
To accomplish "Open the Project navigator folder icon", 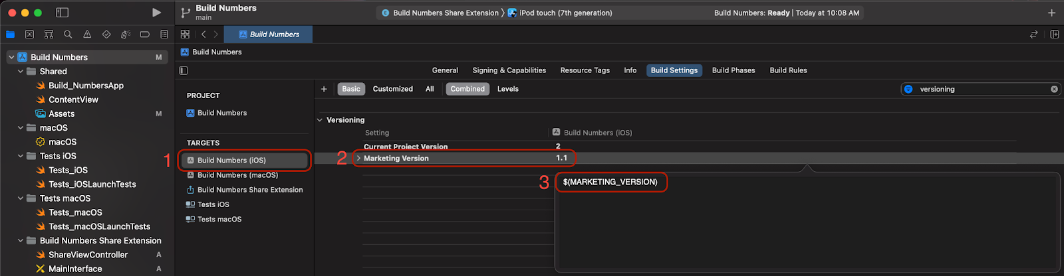I will 10,34.
